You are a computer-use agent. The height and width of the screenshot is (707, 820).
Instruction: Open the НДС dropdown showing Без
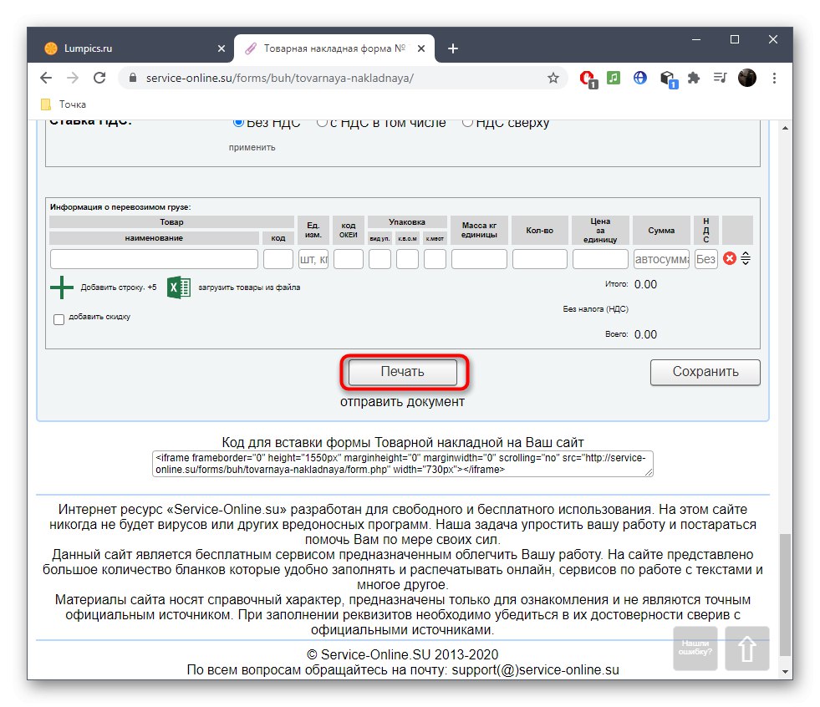pos(705,259)
